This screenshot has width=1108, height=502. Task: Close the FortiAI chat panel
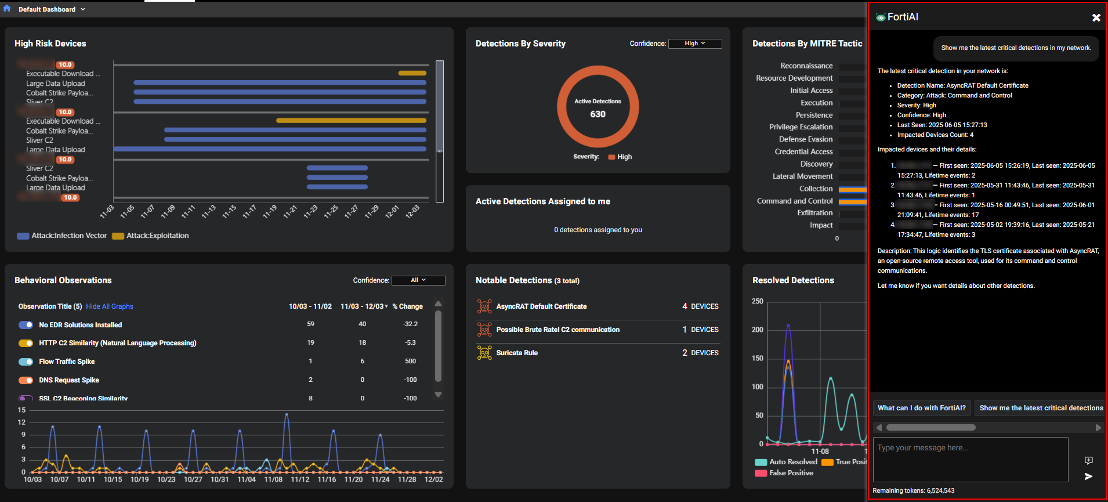tap(1096, 18)
